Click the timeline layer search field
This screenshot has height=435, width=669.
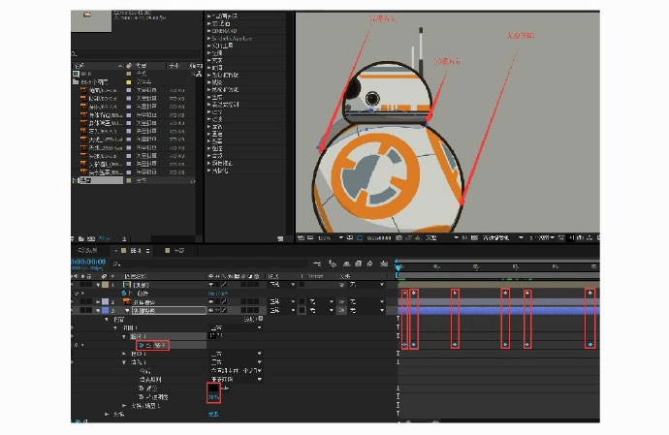click(x=209, y=264)
